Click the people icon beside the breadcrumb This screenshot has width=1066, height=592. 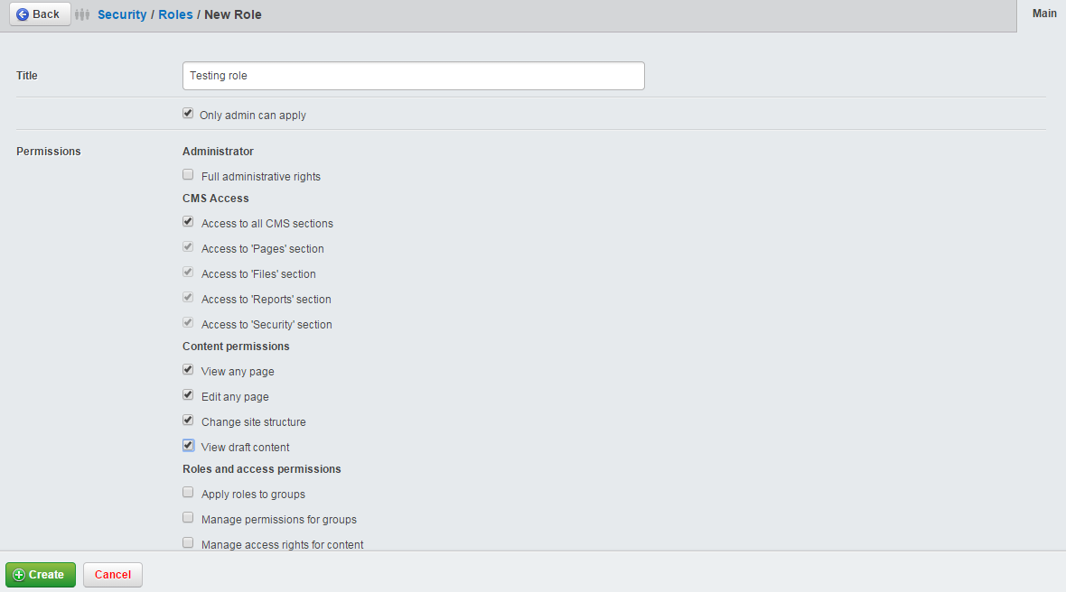[x=82, y=14]
